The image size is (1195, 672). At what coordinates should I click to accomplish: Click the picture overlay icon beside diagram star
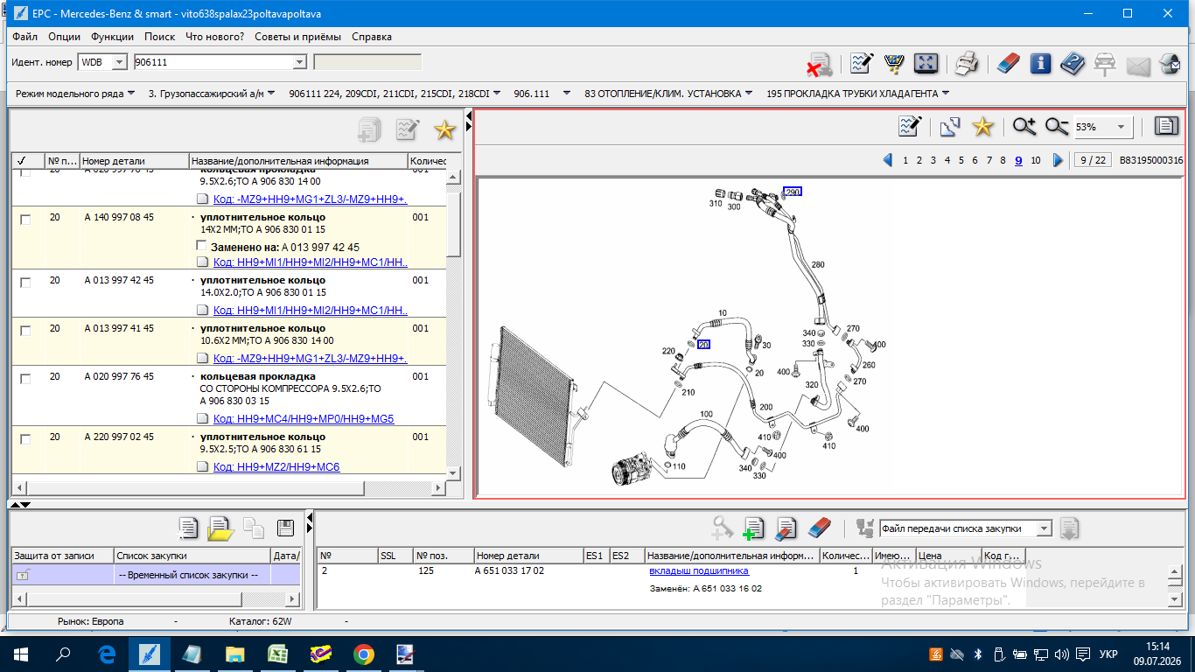(950, 127)
